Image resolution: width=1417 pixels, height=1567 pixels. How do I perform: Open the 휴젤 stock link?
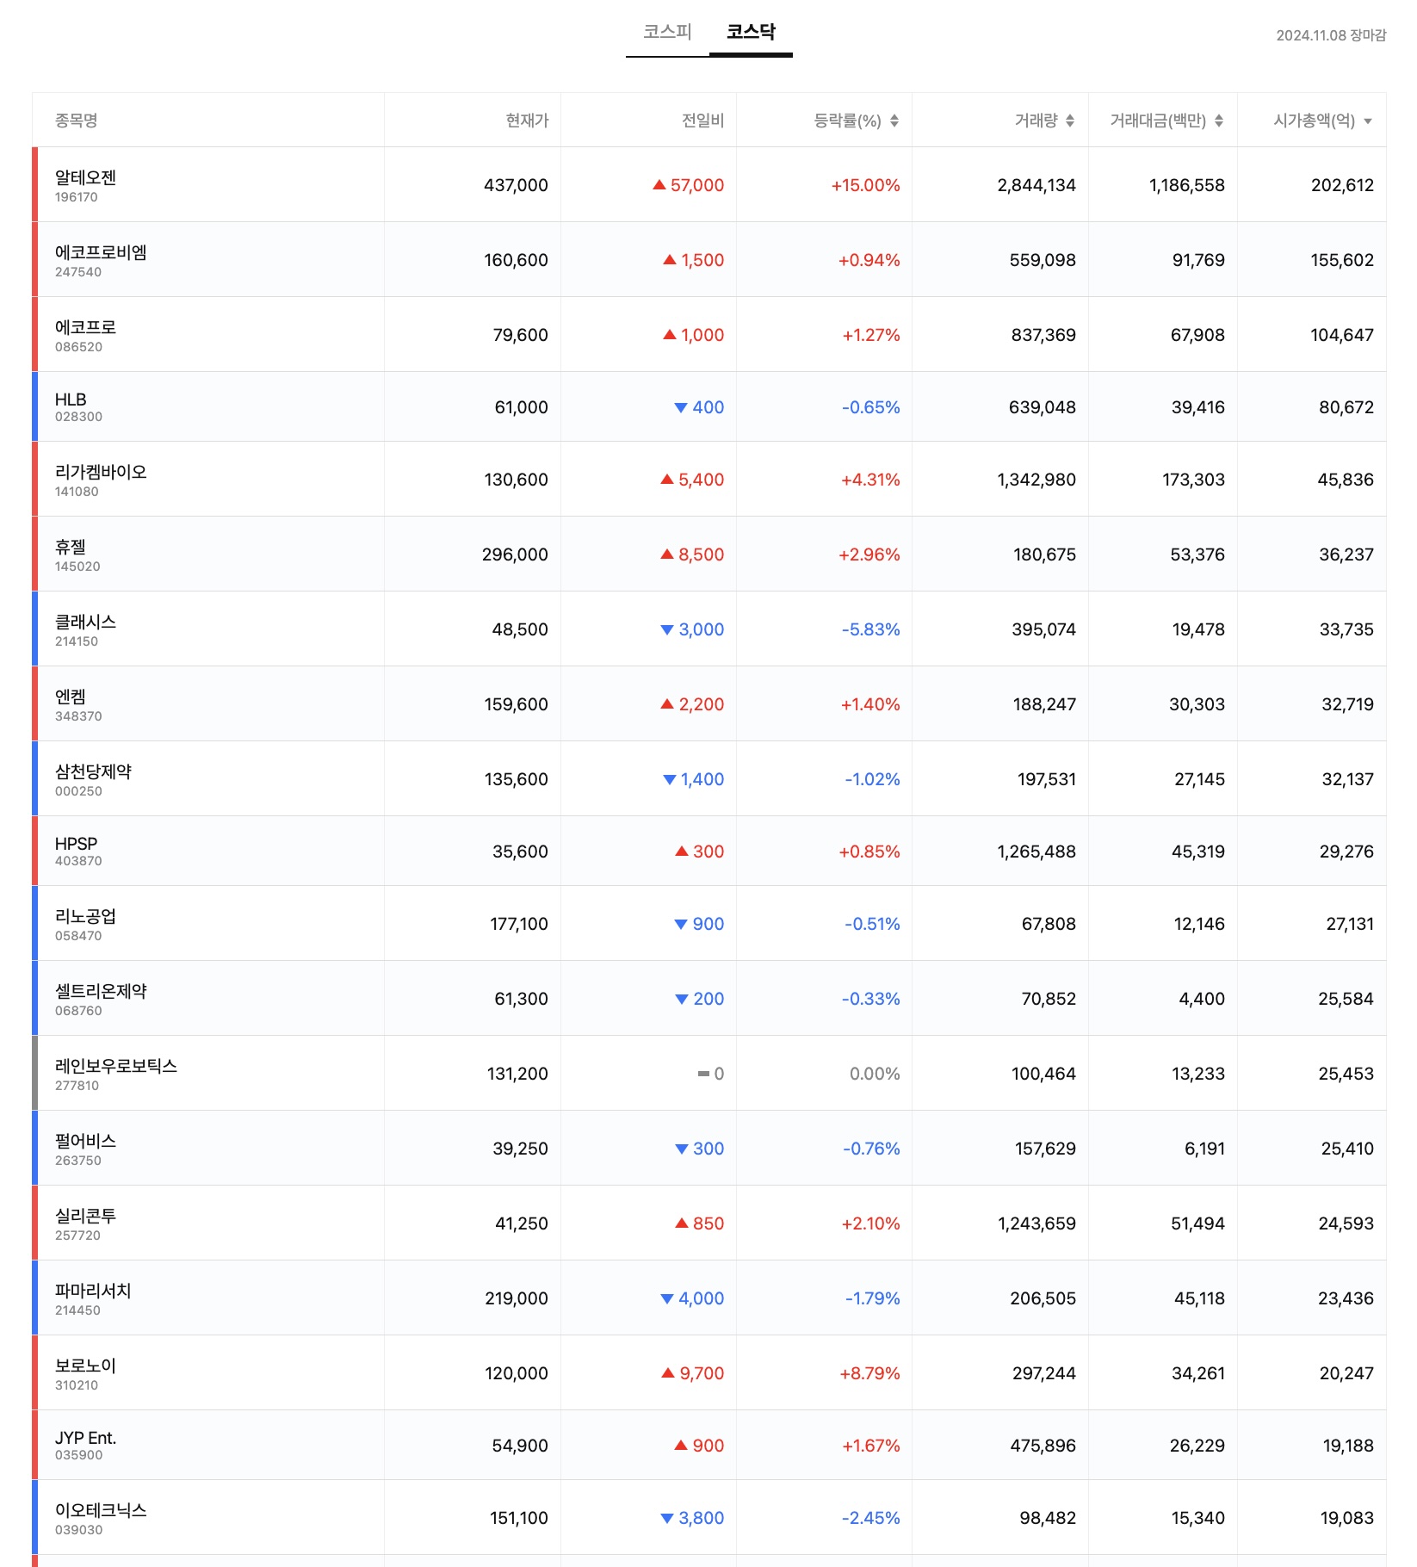point(71,547)
